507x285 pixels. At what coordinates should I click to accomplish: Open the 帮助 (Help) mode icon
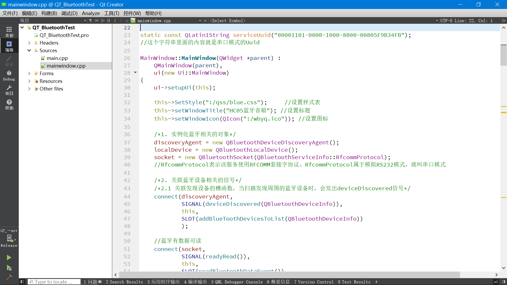coord(9,104)
